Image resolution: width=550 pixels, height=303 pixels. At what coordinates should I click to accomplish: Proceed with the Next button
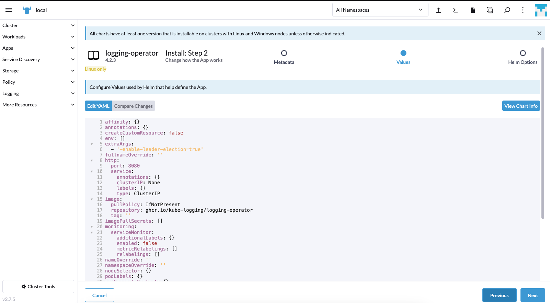point(532,295)
